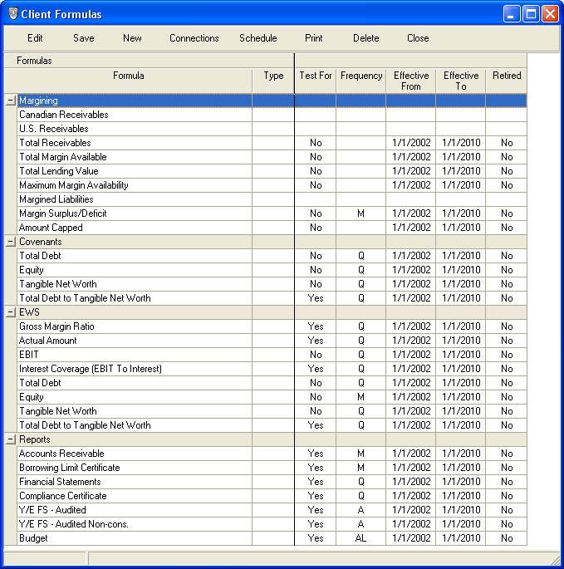
Task: Click the Close menu button
Action: pyautogui.click(x=418, y=38)
